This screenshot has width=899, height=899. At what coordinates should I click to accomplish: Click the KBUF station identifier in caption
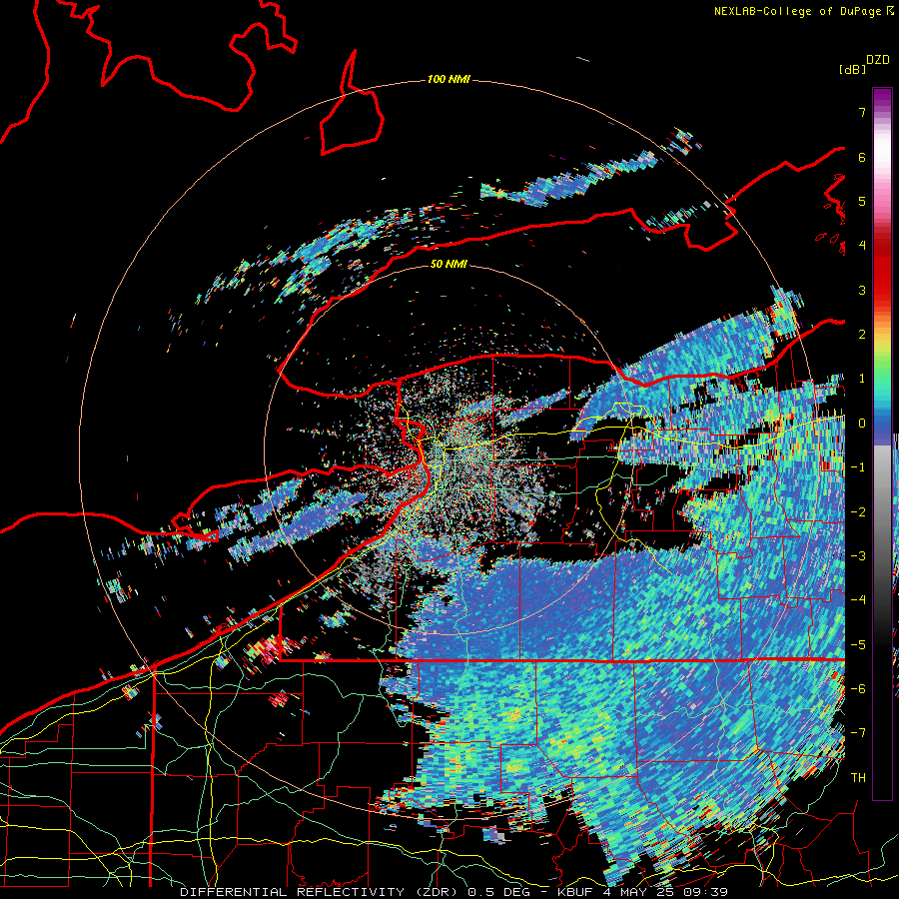(577, 892)
